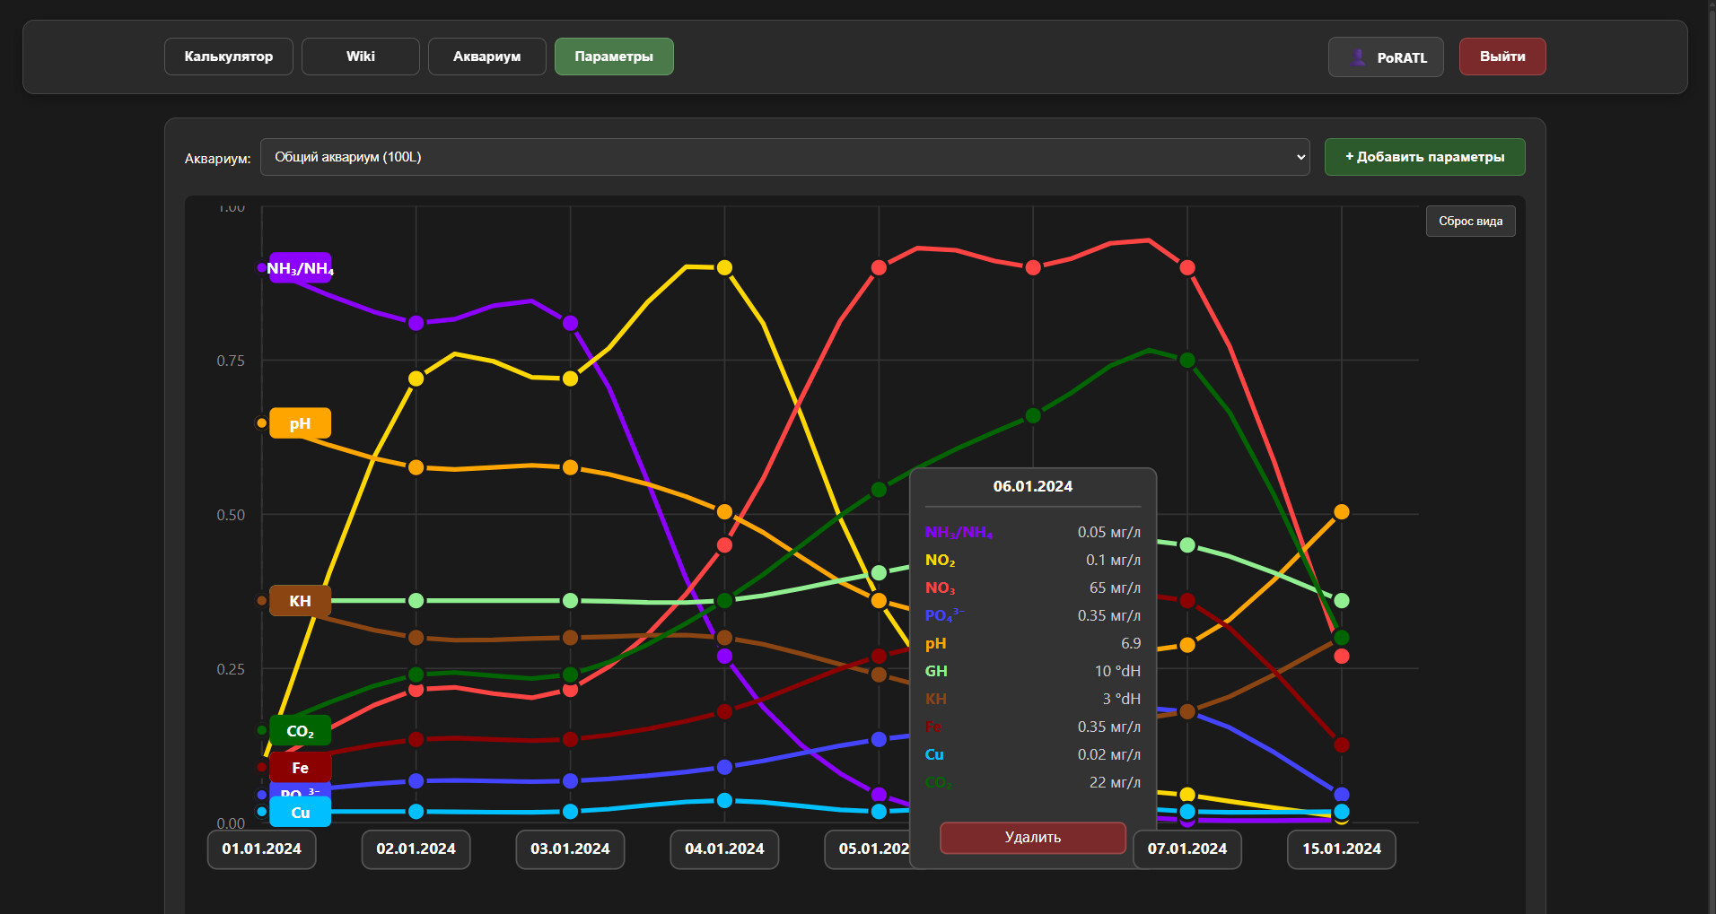The image size is (1716, 914).
Task: Click the green CO₂ series label
Action: [301, 731]
